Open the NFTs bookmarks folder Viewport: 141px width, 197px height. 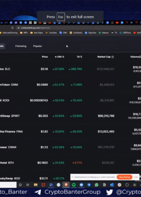(x=24, y=33)
